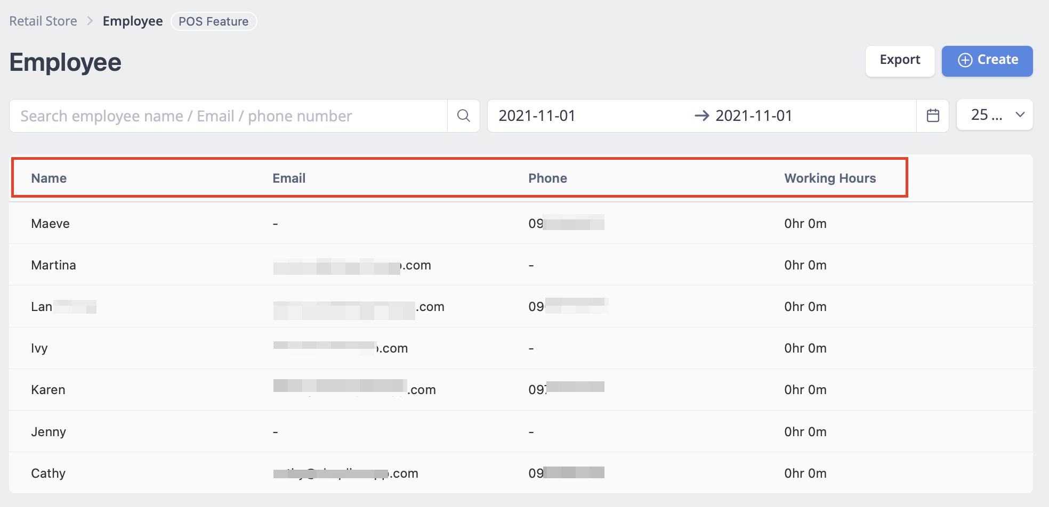This screenshot has width=1049, height=507.
Task: Create a new employee
Action: click(x=987, y=60)
